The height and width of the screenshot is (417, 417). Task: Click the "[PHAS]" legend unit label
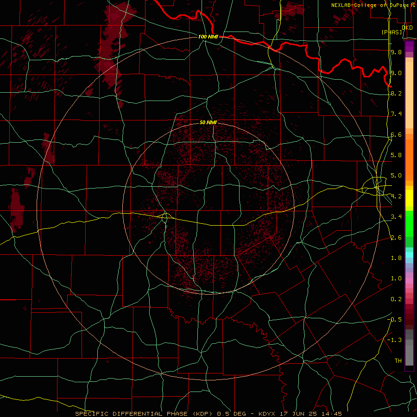[x=392, y=32]
